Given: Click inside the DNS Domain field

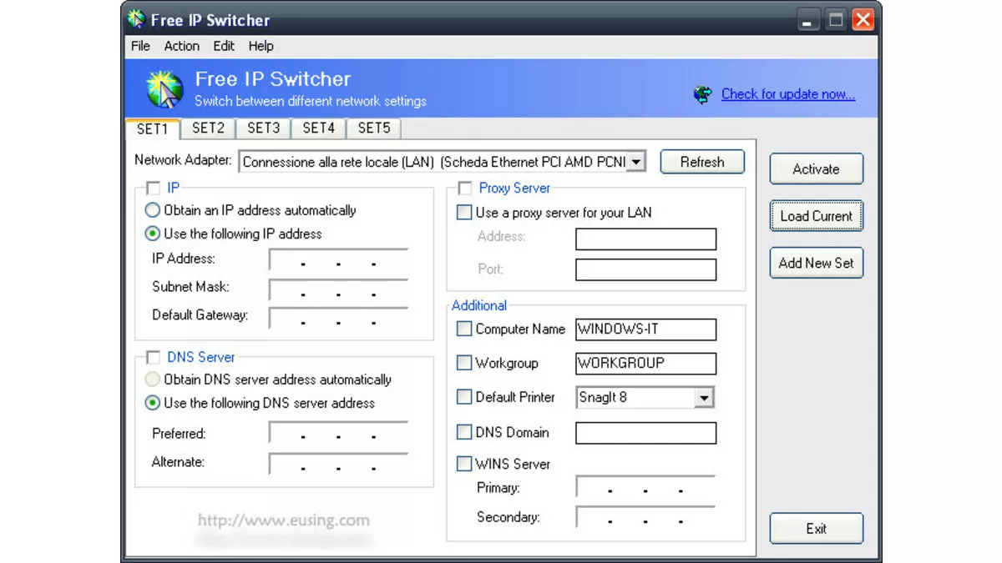Looking at the screenshot, I should [x=645, y=432].
